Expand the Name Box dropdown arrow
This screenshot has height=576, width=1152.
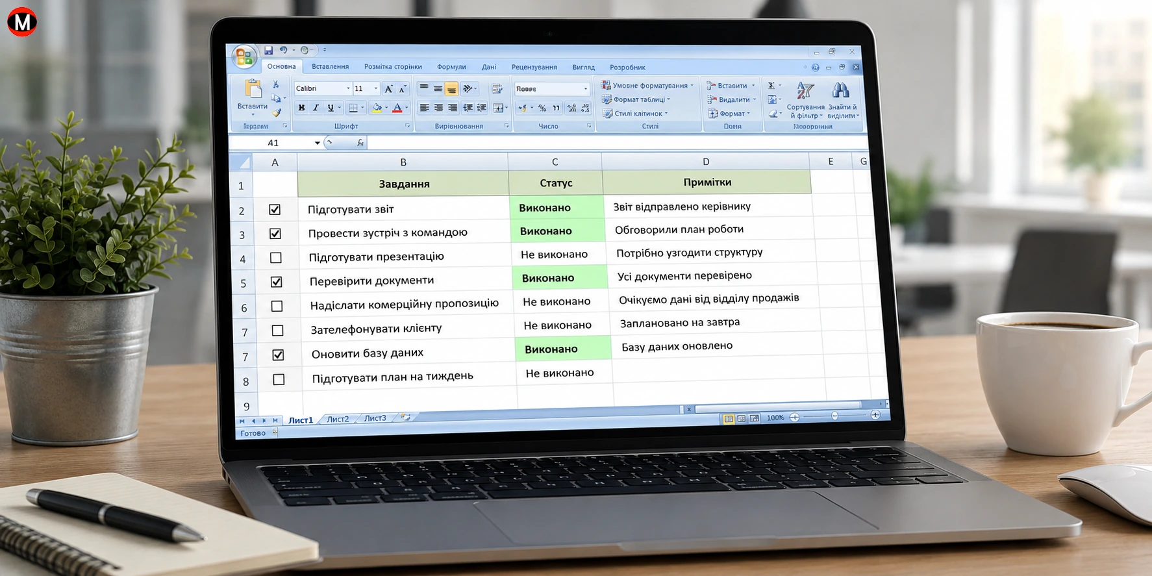(317, 143)
